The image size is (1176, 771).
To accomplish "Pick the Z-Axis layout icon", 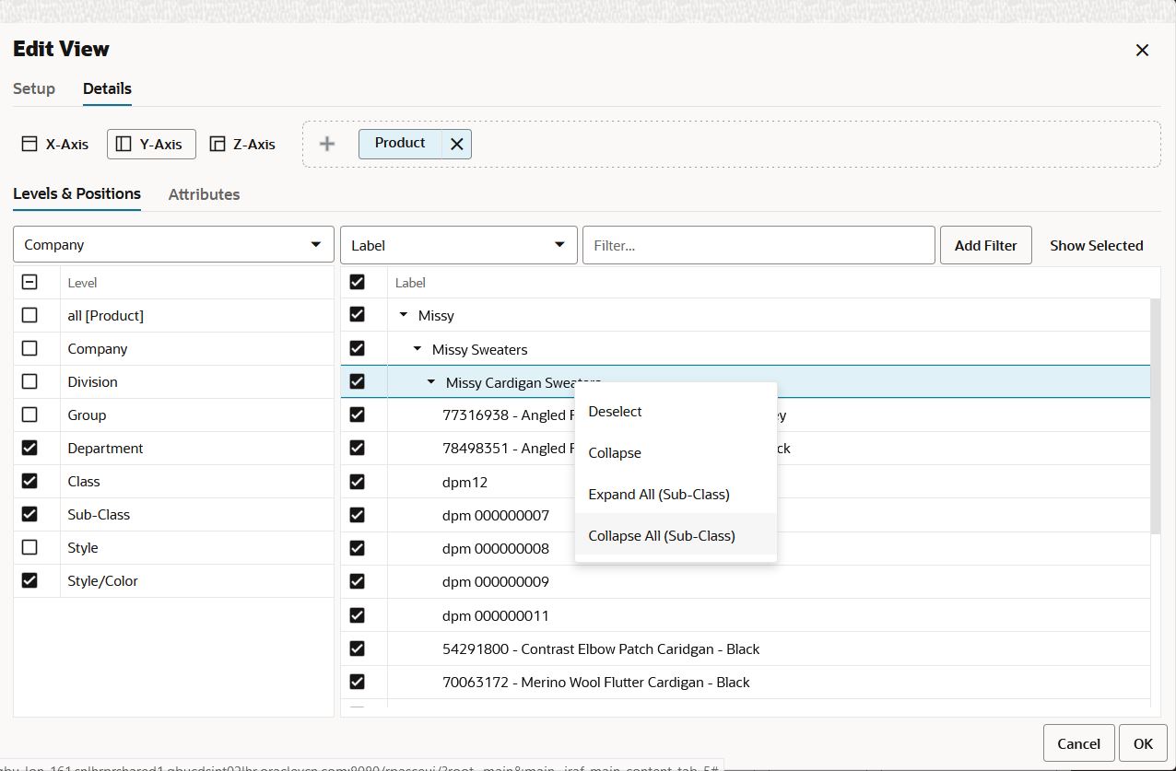I will (x=218, y=144).
